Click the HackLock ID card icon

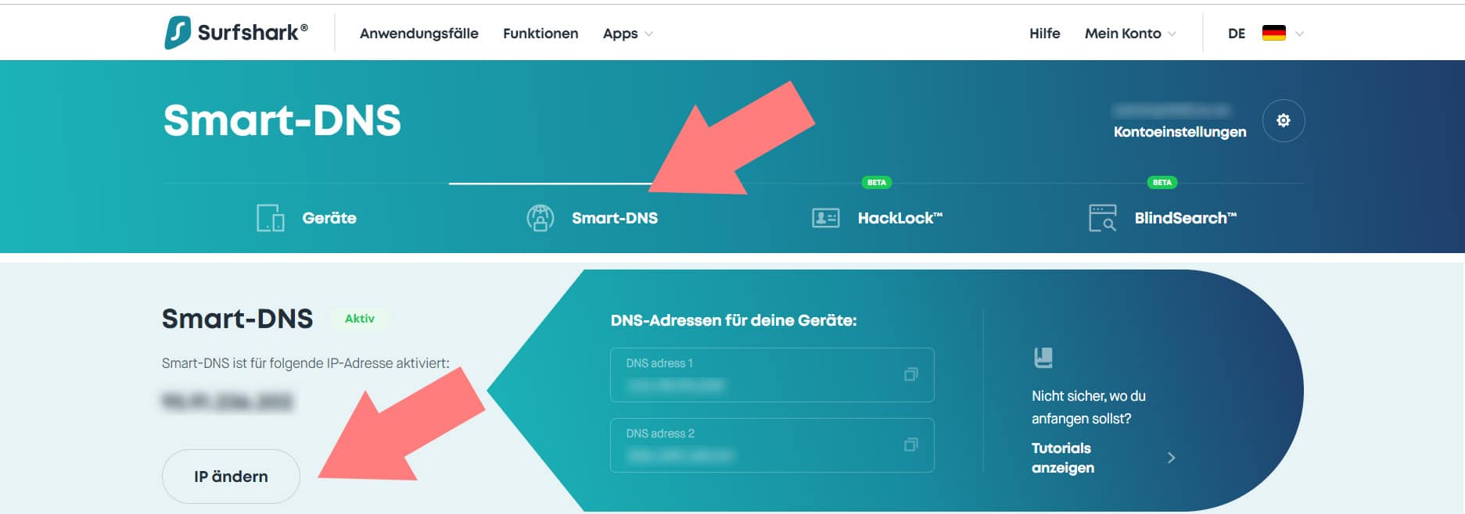(826, 218)
